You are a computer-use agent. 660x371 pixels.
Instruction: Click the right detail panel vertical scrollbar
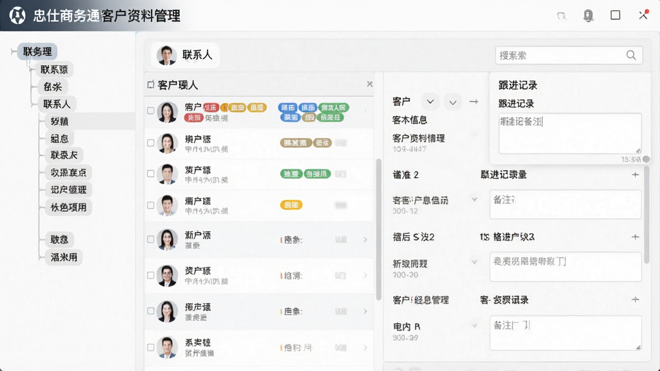tap(646, 214)
